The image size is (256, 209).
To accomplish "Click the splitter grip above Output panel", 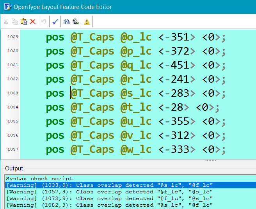I will pyautogui.click(x=211, y=161).
